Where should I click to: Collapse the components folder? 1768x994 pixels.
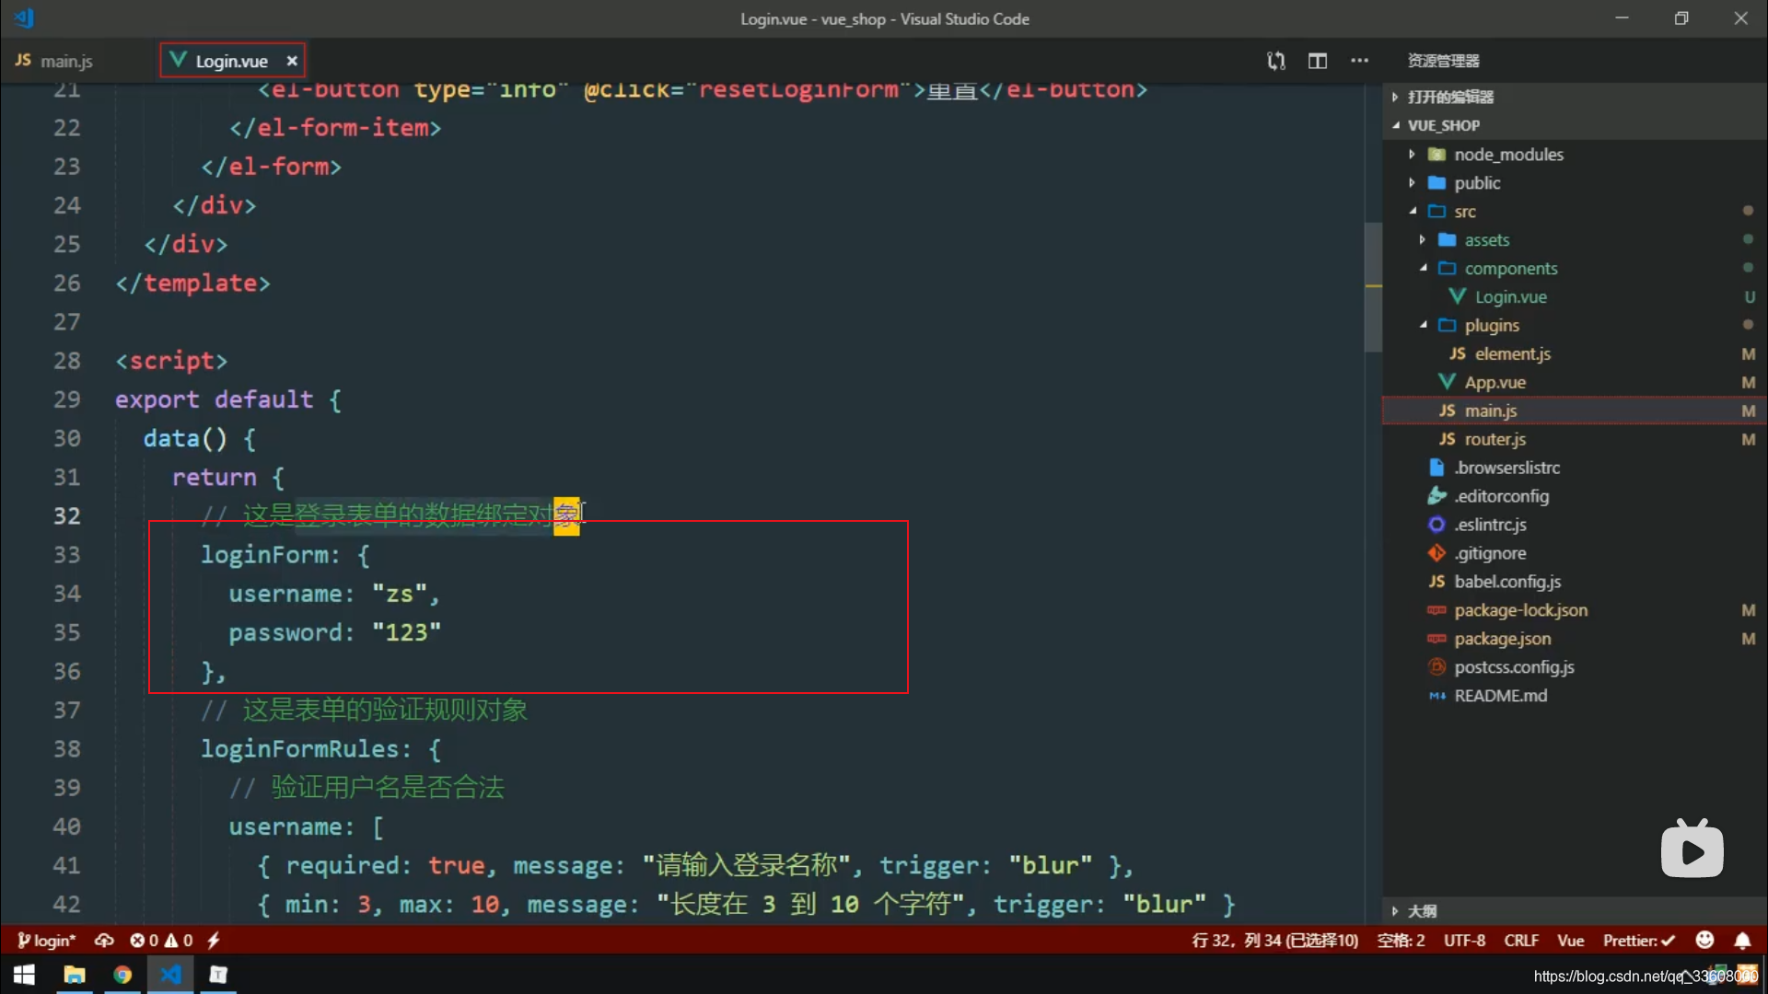pyautogui.click(x=1423, y=269)
